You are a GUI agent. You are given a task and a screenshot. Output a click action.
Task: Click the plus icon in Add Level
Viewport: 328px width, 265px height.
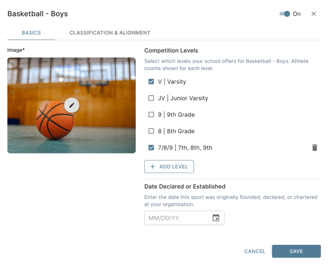(x=153, y=167)
